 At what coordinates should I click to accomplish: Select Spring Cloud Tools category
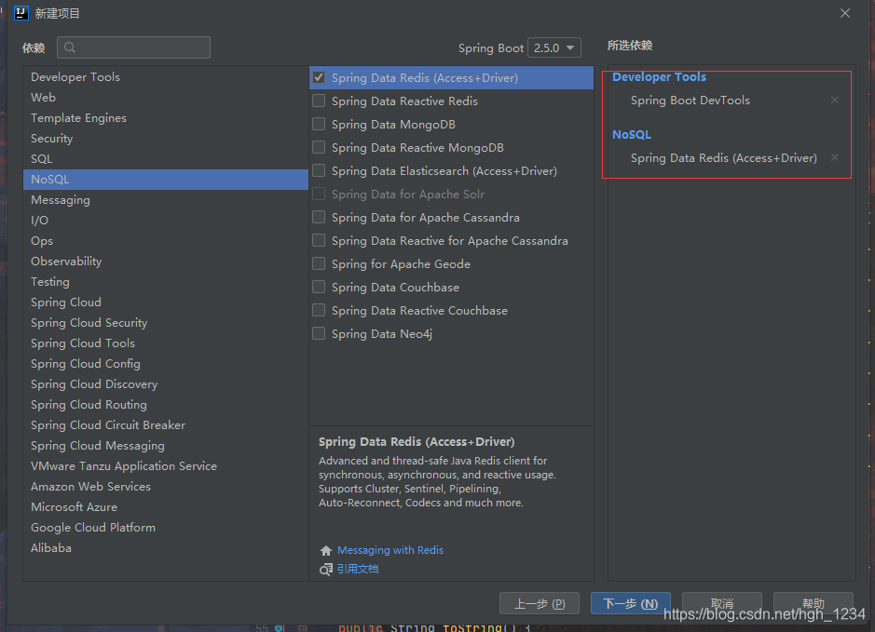(166, 343)
